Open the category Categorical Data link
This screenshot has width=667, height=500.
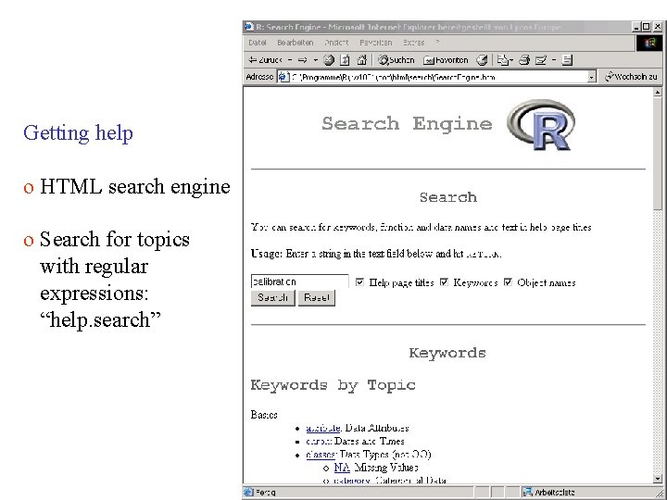[352, 481]
